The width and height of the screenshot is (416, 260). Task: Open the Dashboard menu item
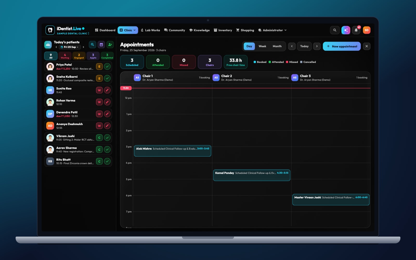(x=105, y=30)
